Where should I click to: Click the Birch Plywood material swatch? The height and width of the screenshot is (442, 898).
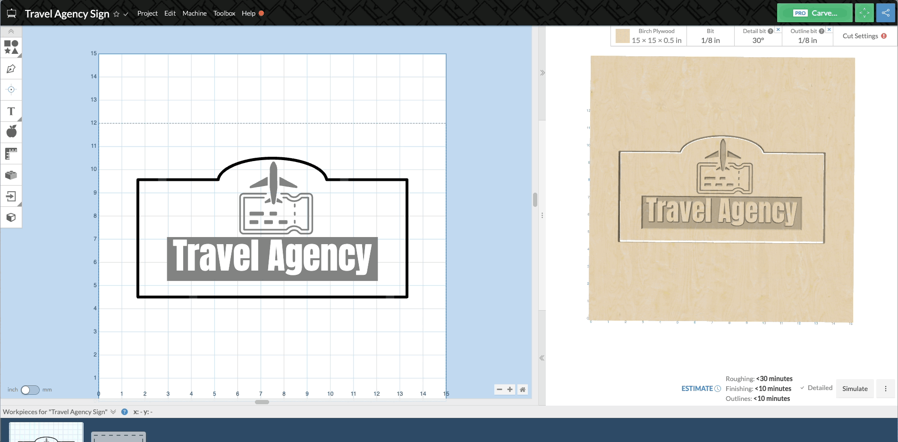(622, 36)
